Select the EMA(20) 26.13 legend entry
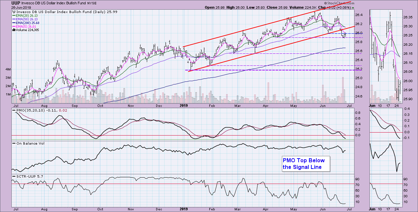This screenshot has width=418, height=212. coord(27,15)
